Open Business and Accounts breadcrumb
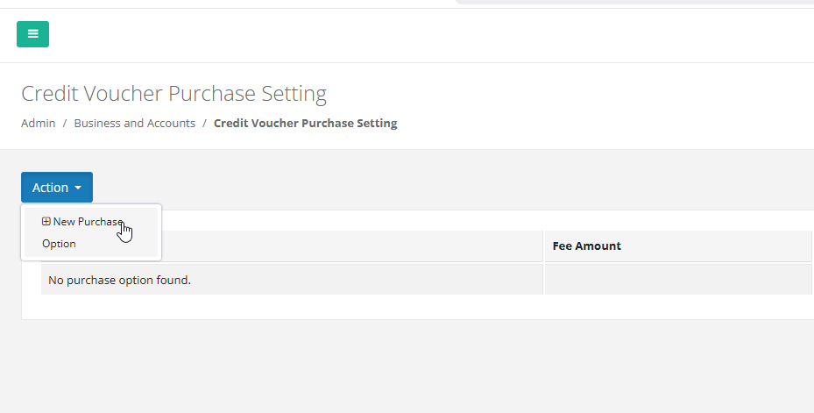This screenshot has height=413, width=814. coord(134,124)
